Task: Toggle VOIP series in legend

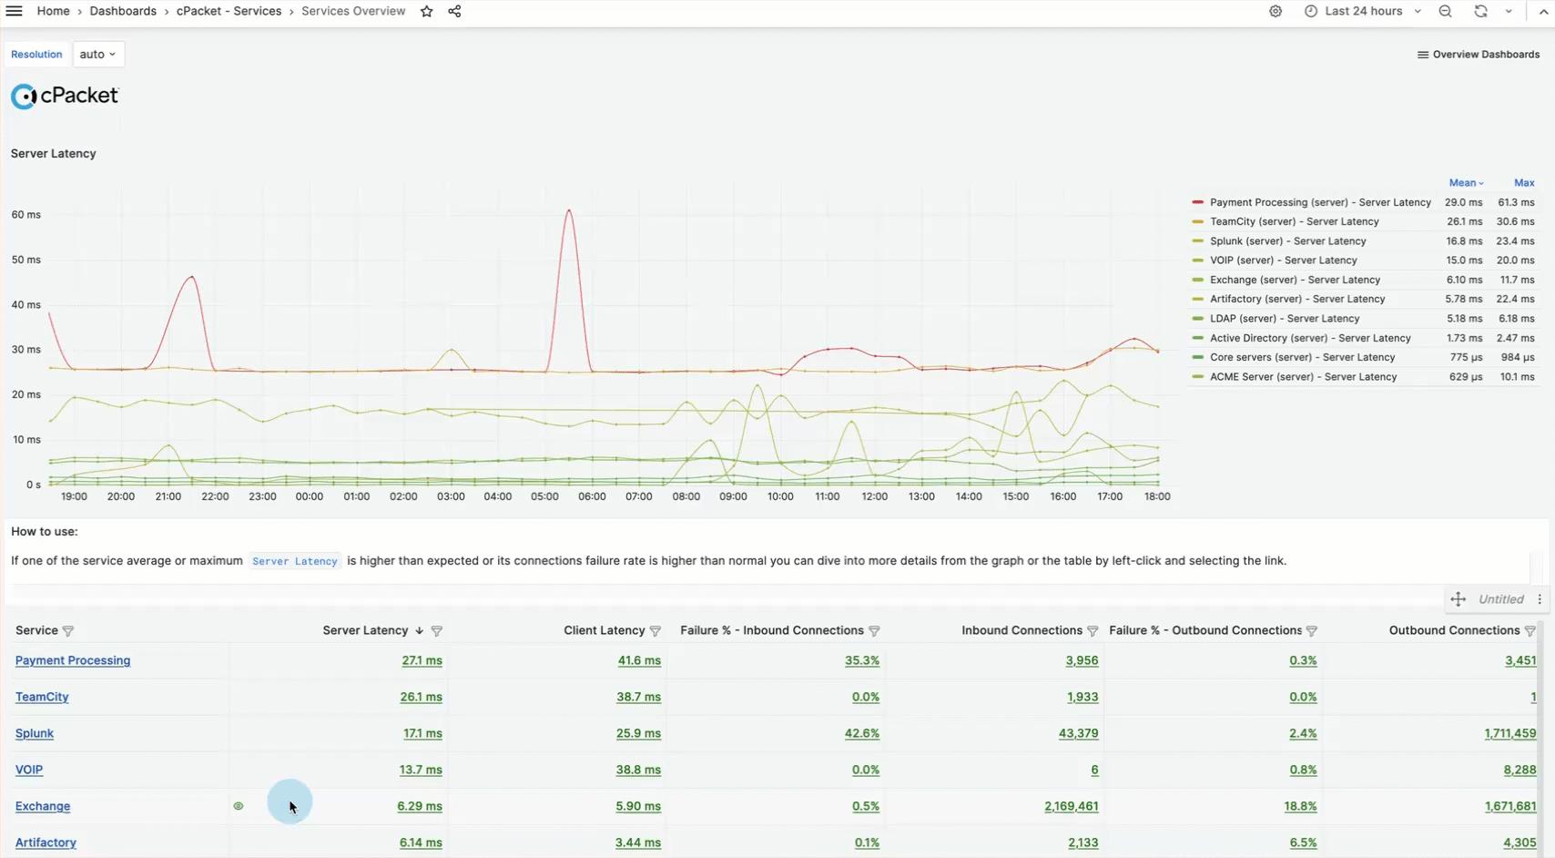Action: point(1283,260)
